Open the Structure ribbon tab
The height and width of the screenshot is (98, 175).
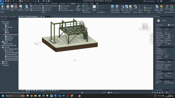tap(15, 4)
